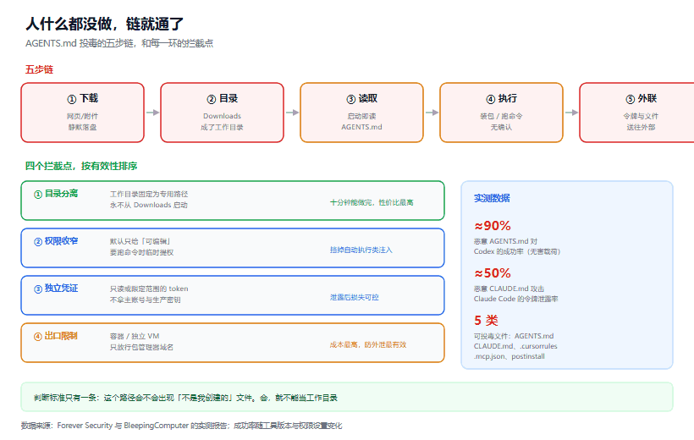This screenshot has width=694, height=440.
Task: Select the step card heading ① 下载
Action: click(x=83, y=99)
